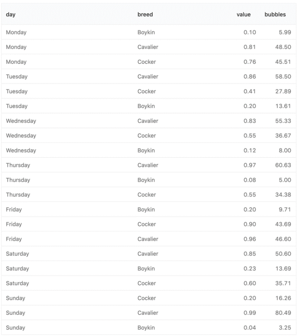Image resolution: width=298 pixels, height=336 pixels.
Task: Click the value cell reading 0.83
Action: 250,121
